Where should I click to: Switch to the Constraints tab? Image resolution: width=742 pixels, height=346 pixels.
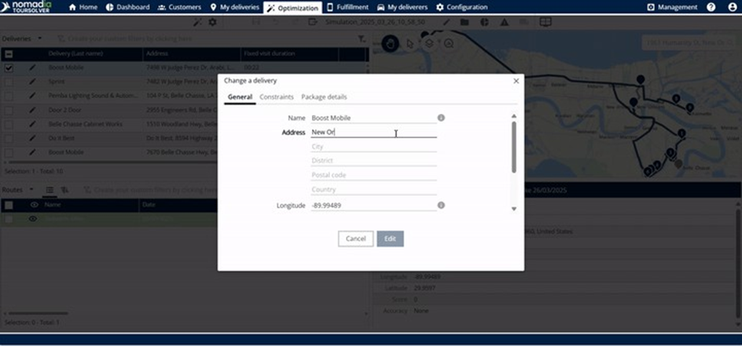[x=277, y=97]
